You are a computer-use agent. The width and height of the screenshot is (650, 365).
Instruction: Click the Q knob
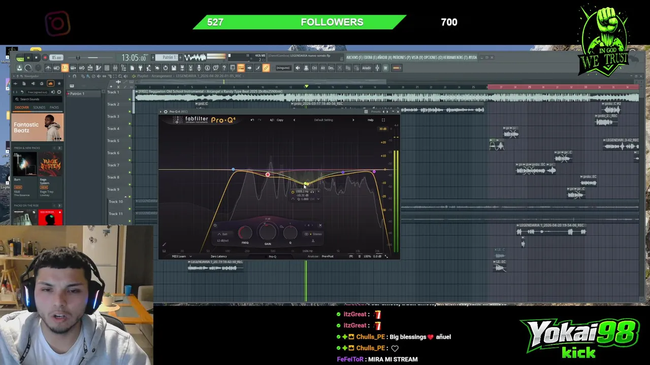[x=290, y=233]
